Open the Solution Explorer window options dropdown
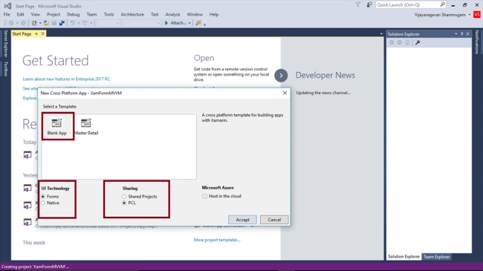 [x=456, y=34]
